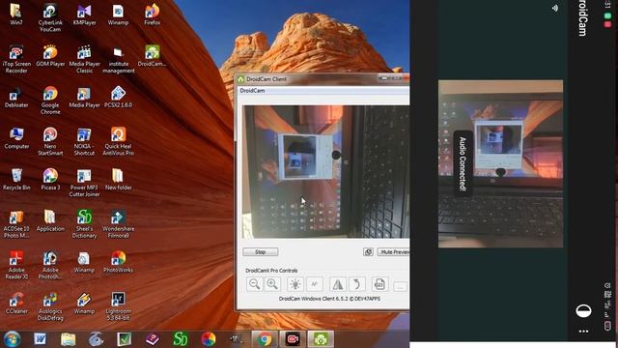618x348 pixels.
Task: Click the video preview in DroidCam Client
Action: tap(326, 172)
